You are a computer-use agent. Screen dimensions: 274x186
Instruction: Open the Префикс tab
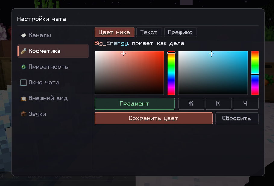[180, 32]
